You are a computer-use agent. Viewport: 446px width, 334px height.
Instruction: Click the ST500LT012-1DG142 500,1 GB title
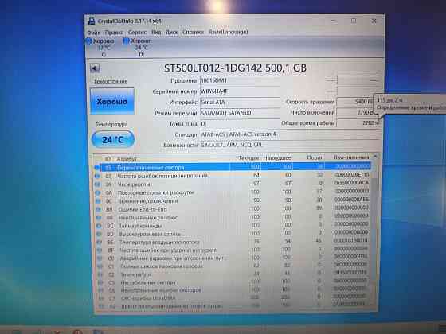point(235,68)
